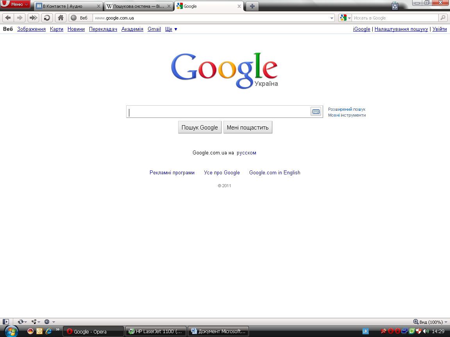Viewport: 450px width, 337px height.
Task: Switch to the В Контакте | Аудио tab
Action: tap(68, 6)
